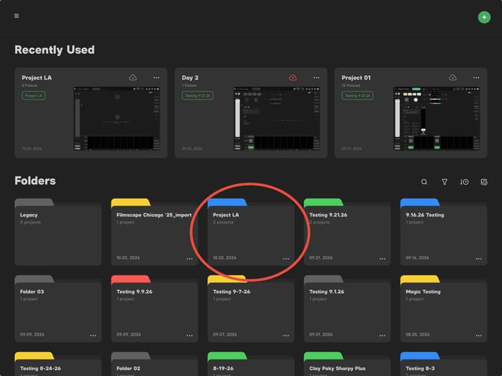The image size is (502, 376).
Task: Sort folders by date icon
Action: coord(465,182)
